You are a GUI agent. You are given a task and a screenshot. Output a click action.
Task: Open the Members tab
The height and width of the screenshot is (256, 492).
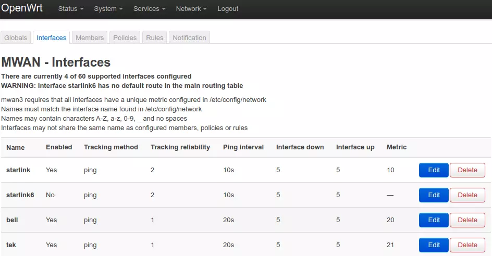point(90,37)
